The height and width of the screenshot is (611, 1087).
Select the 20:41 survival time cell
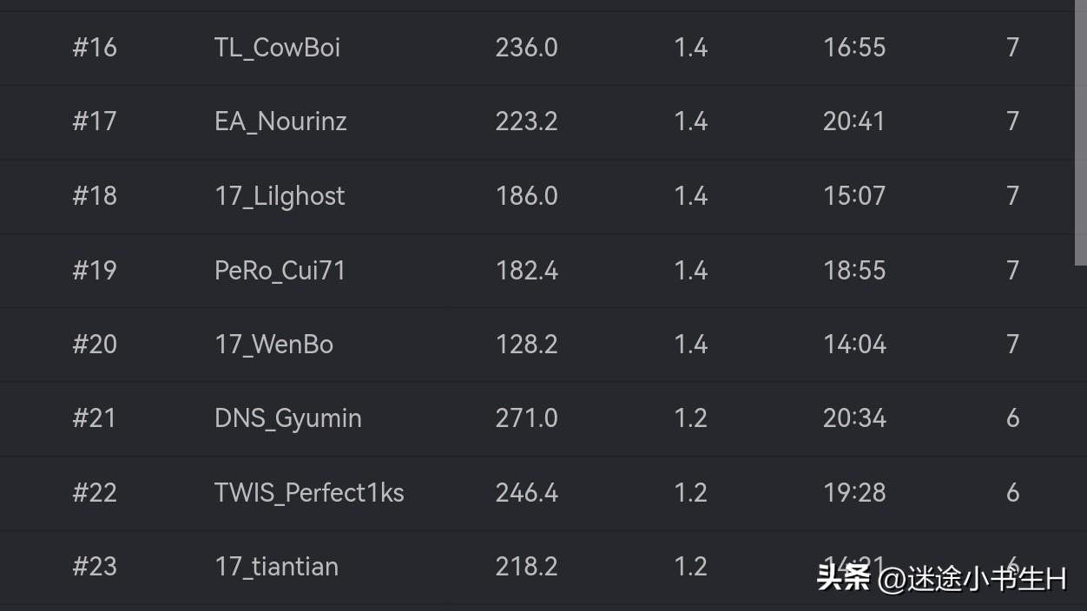(853, 122)
